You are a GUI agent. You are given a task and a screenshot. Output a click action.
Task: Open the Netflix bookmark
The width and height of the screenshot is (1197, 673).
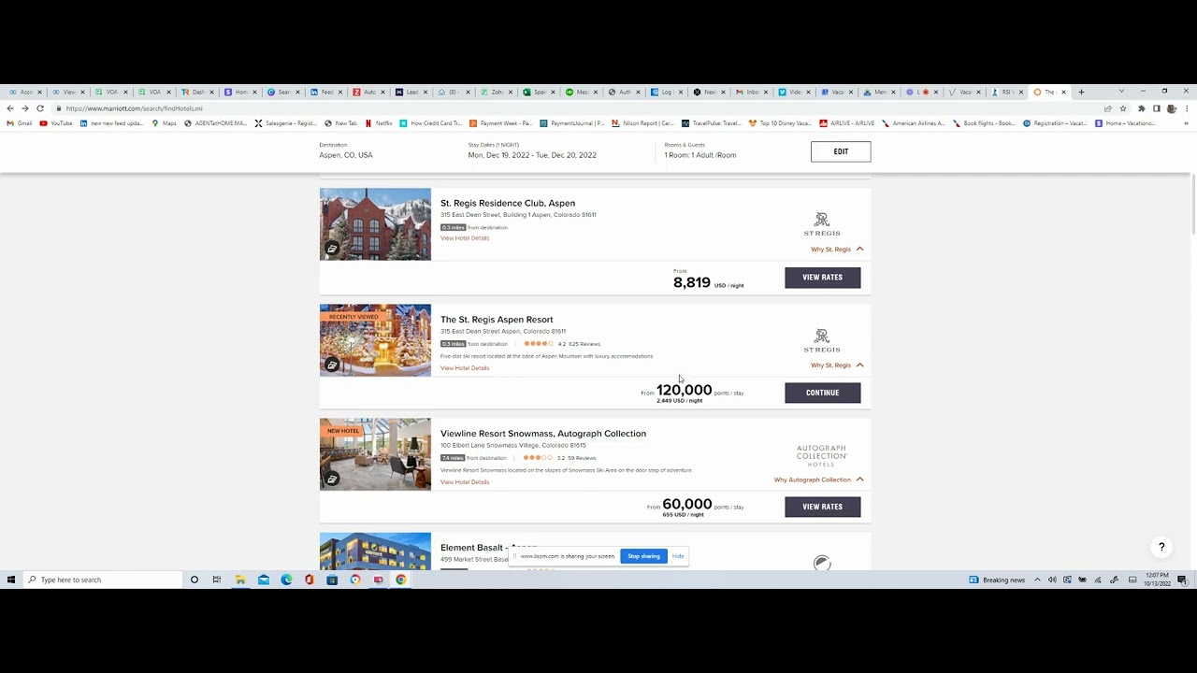coord(379,123)
